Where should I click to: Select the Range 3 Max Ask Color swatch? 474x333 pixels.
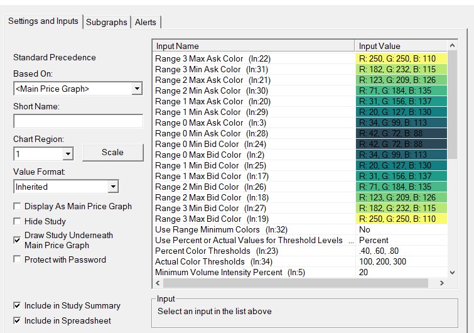point(401,59)
